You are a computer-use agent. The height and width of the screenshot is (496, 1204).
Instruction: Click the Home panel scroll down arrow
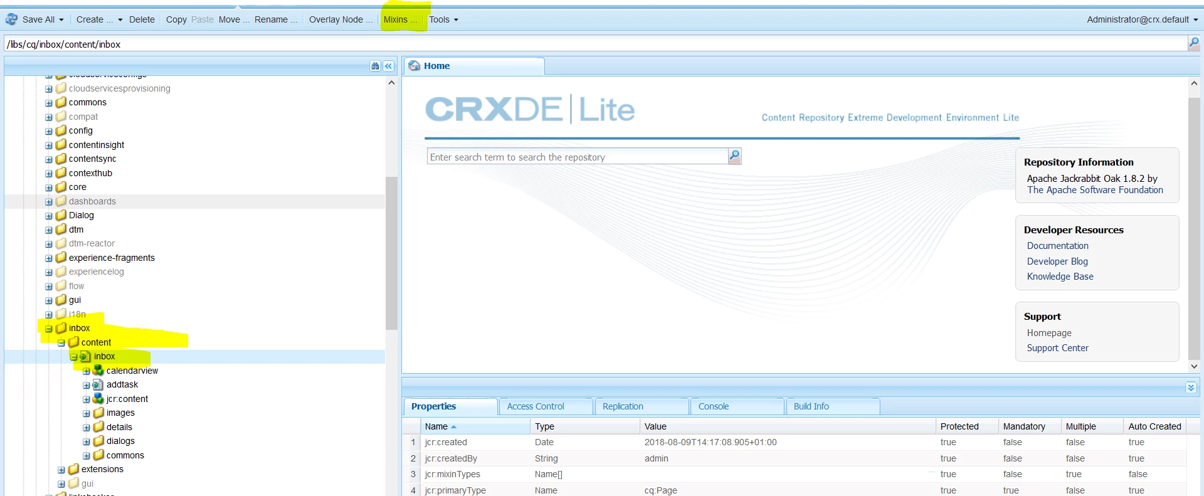(1194, 366)
